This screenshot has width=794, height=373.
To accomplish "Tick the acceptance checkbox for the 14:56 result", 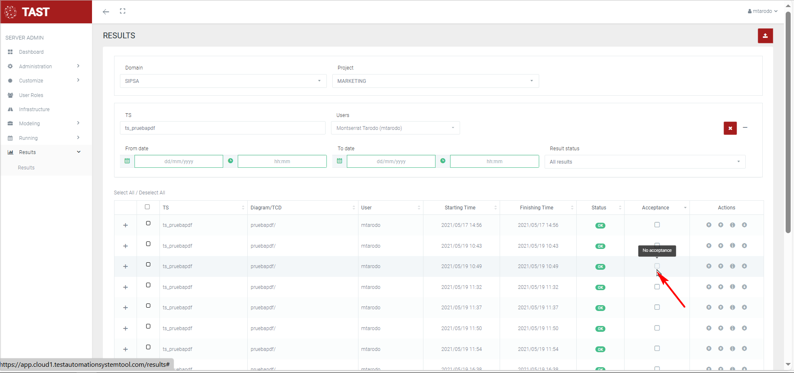I will [x=657, y=225].
